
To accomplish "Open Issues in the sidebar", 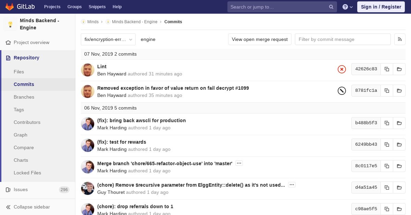I will 21,189.
